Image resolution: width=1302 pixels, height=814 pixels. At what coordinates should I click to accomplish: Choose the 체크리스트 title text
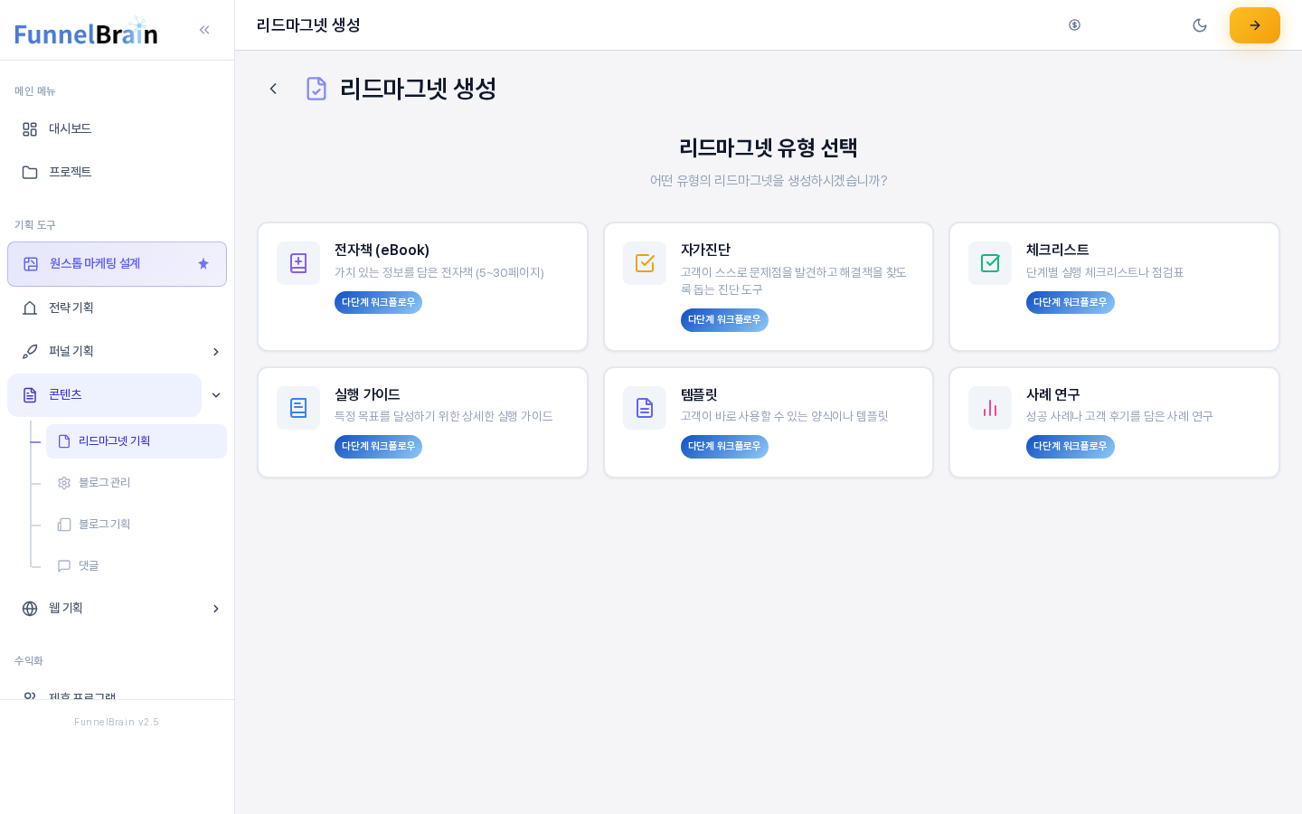(x=1057, y=251)
